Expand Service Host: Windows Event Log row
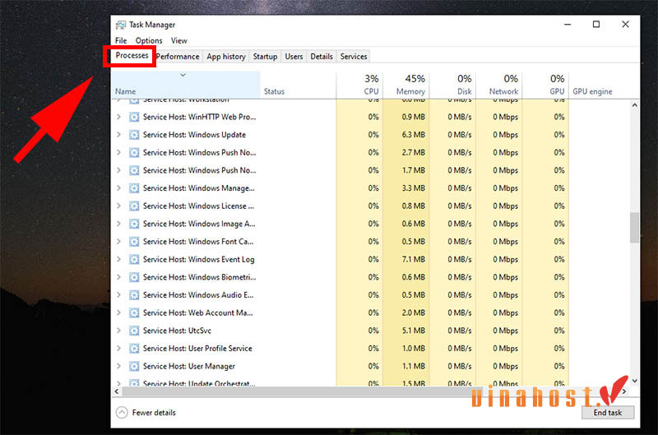 (118, 259)
